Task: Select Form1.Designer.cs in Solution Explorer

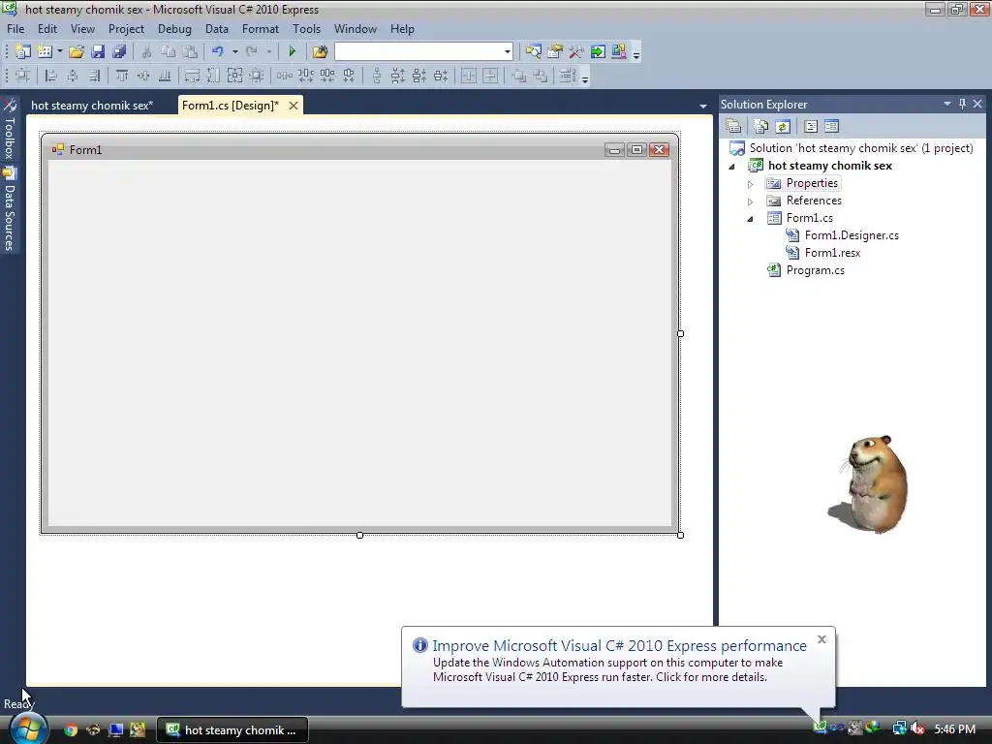Action: [x=852, y=235]
